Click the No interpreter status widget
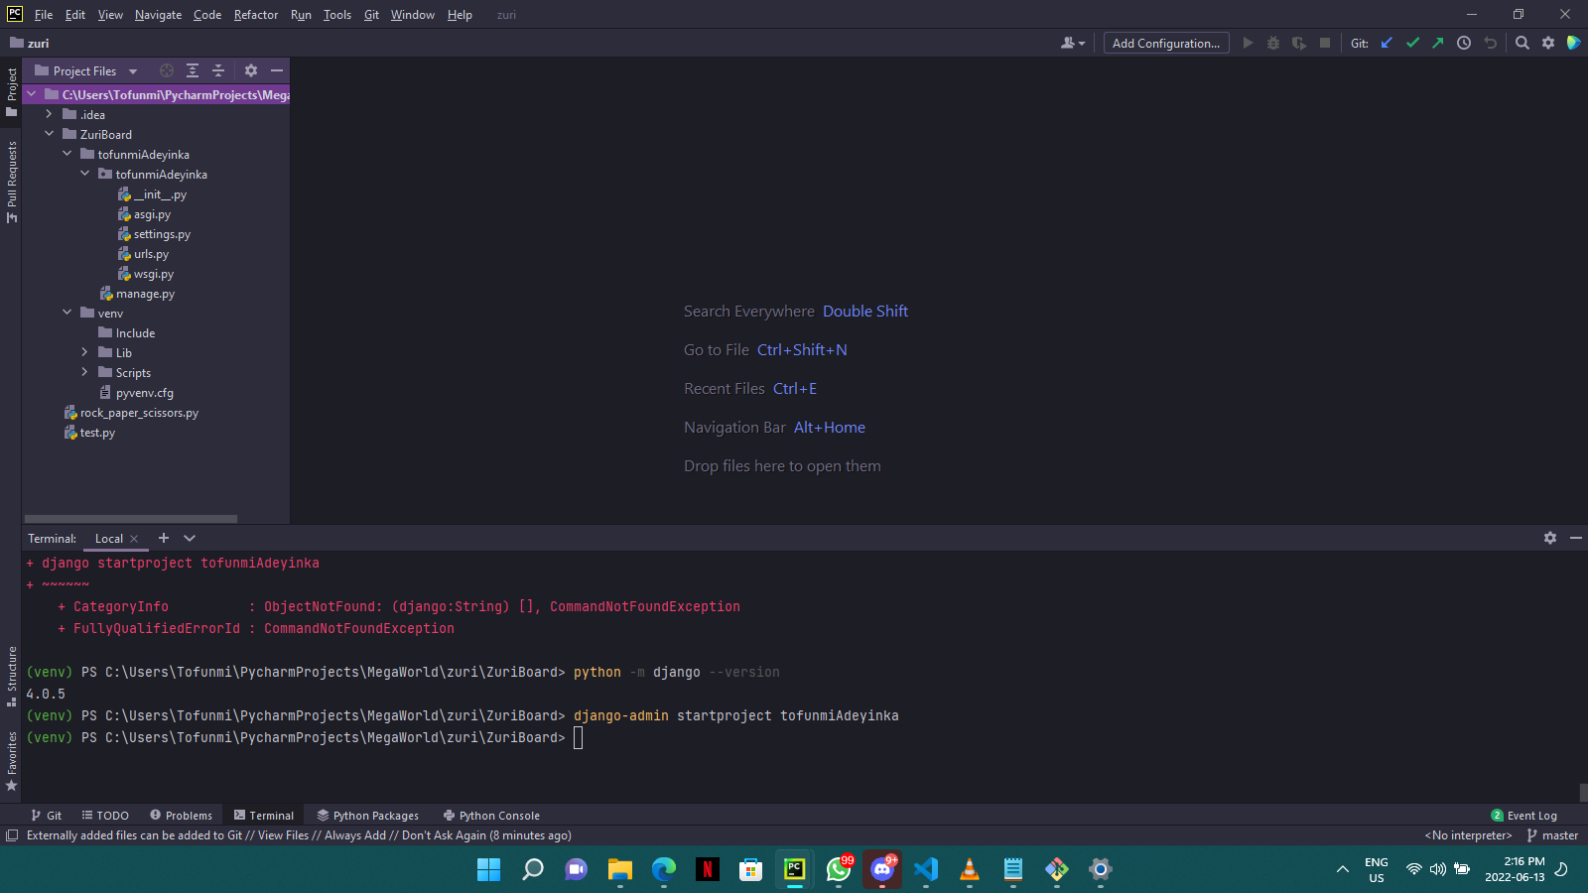1588x893 pixels. tap(1468, 835)
